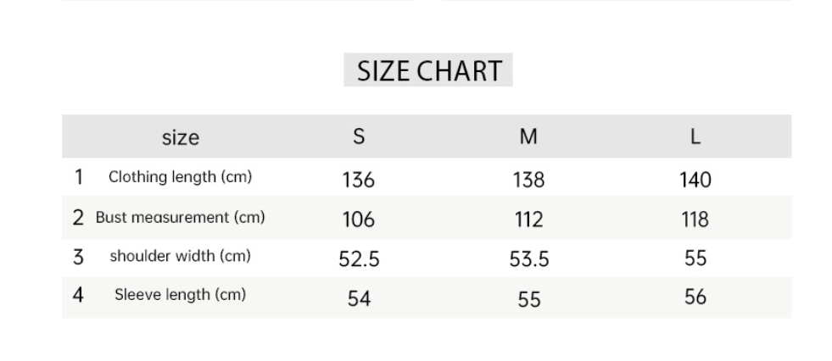Click the shoulder width value 52.5
This screenshot has width=832, height=361.
click(x=359, y=259)
